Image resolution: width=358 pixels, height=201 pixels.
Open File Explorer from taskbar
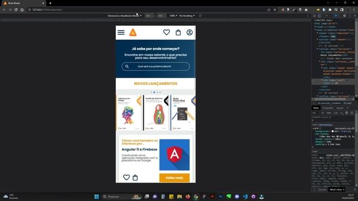[180, 197]
